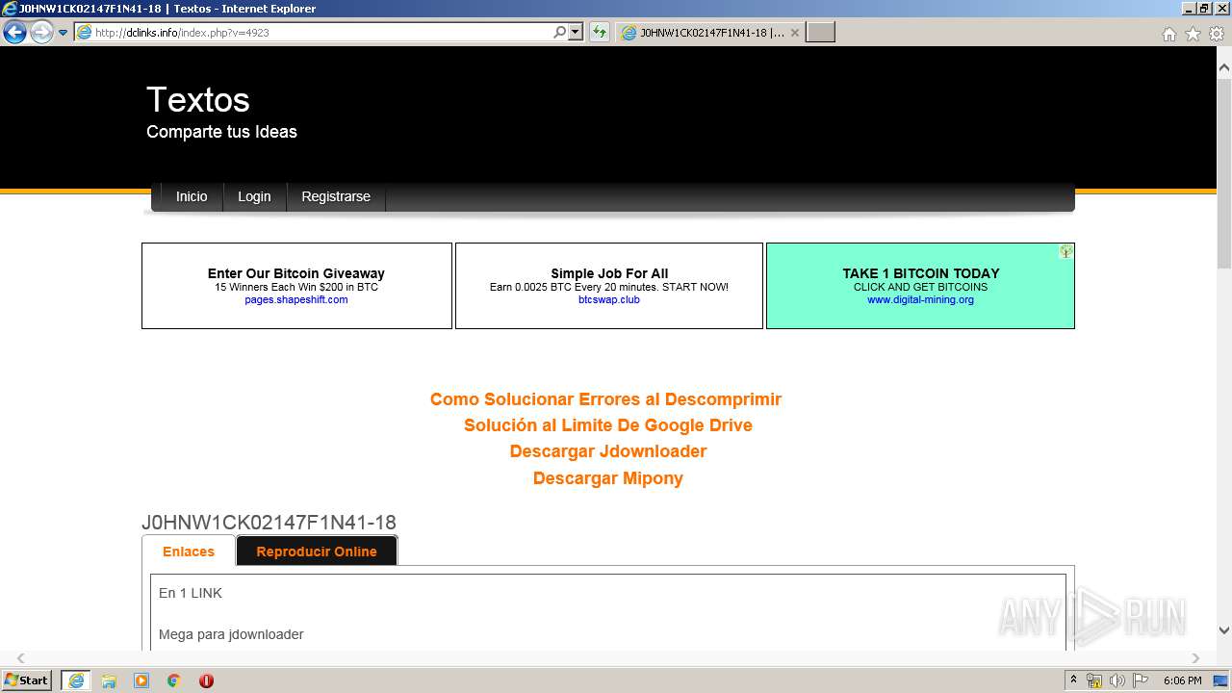This screenshot has width=1232, height=693.
Task: Click the ad info icon on bitcoin ad
Action: point(1066,251)
